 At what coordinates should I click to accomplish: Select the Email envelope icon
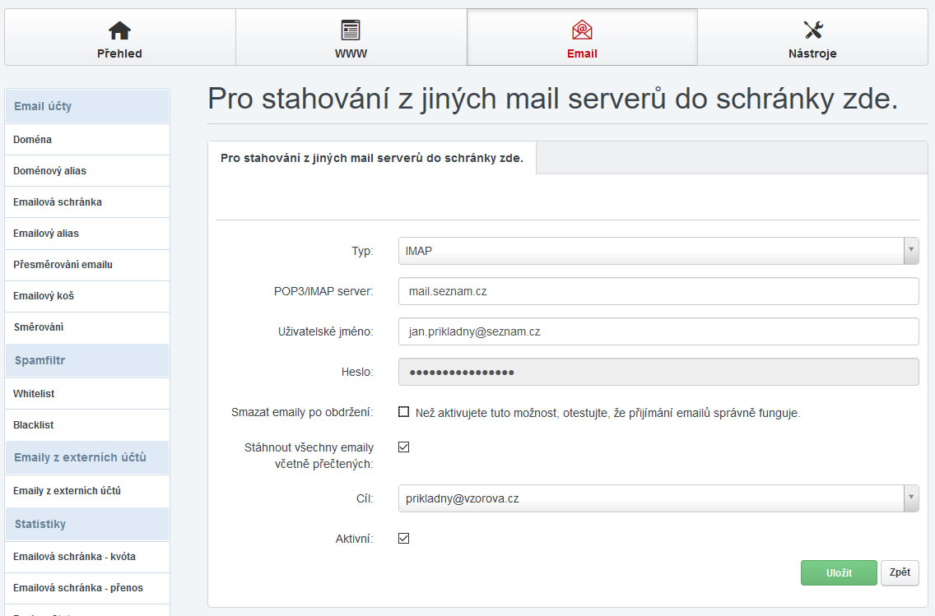582,30
